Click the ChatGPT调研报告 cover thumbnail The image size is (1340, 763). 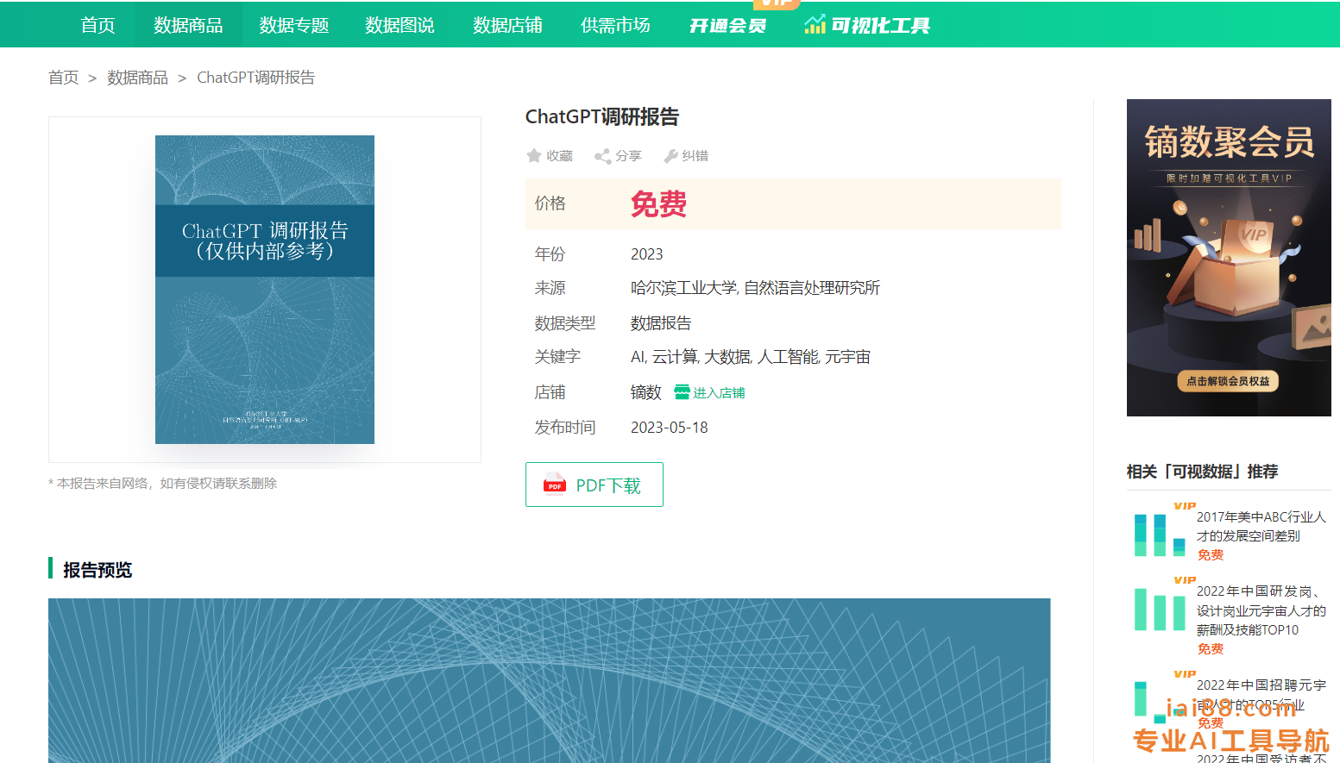click(265, 290)
